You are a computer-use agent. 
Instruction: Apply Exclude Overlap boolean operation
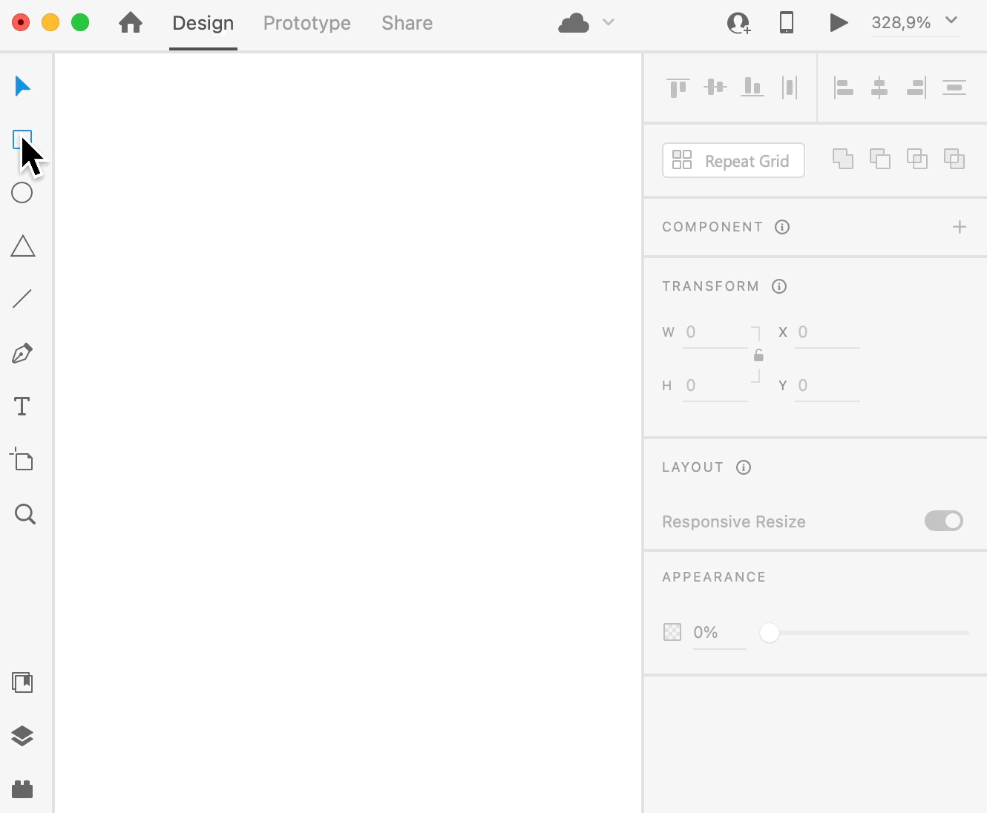[954, 159]
